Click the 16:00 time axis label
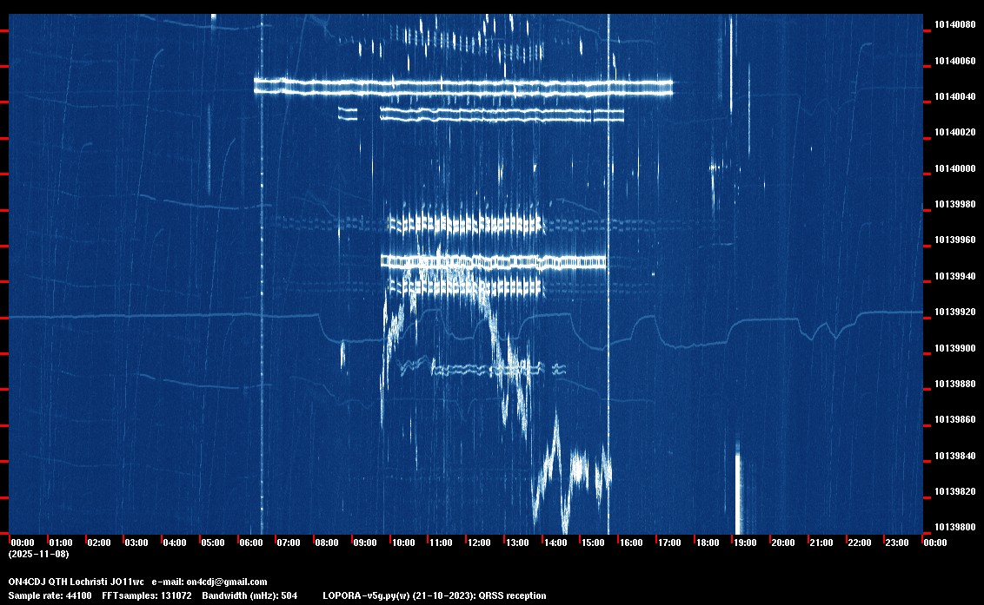The width and height of the screenshot is (984, 605). pos(631,543)
